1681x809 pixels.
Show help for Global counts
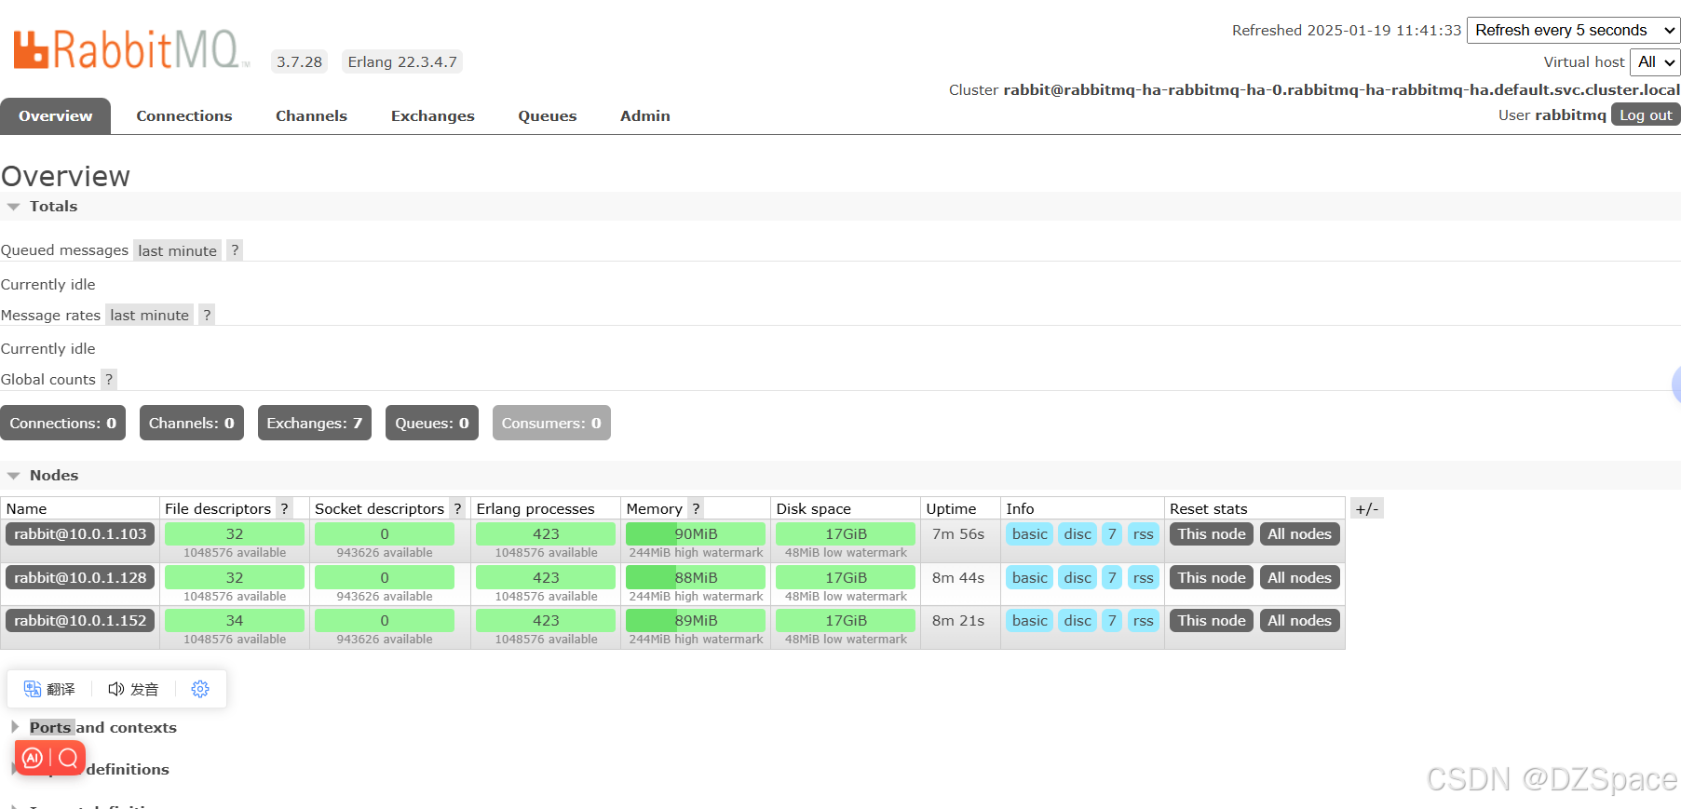click(109, 379)
